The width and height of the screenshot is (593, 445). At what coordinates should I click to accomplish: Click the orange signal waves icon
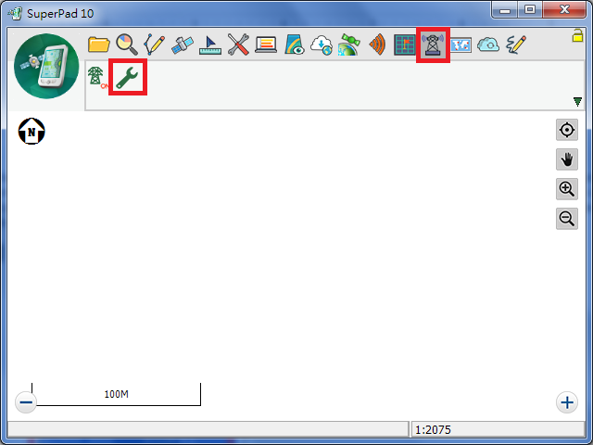377,44
